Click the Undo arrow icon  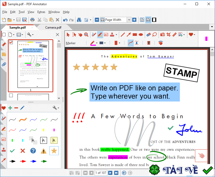(x=65, y=20)
